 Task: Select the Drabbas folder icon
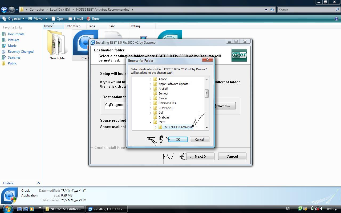pyautogui.click(x=155, y=117)
